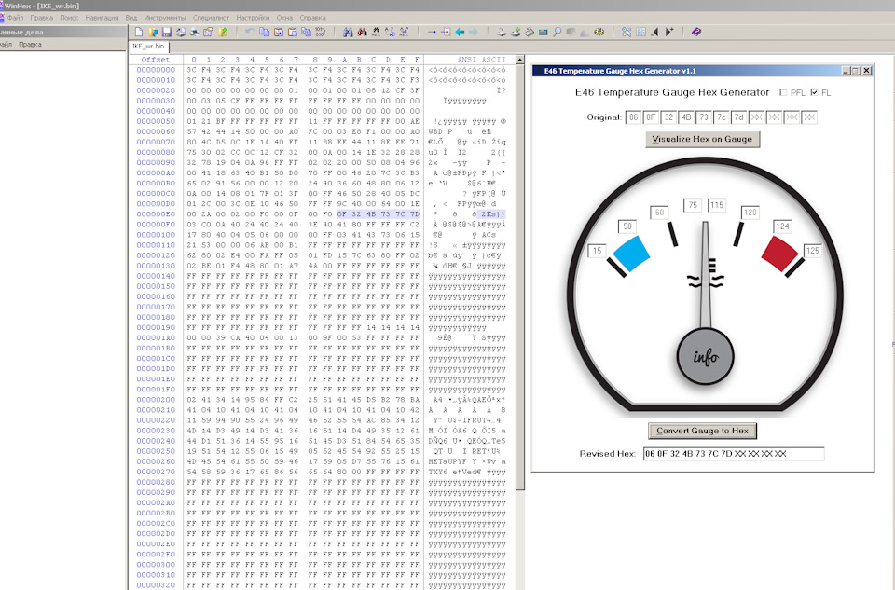Image resolution: width=895 pixels, height=590 pixels.
Task: Click the round info button on gauge
Action: (706, 356)
